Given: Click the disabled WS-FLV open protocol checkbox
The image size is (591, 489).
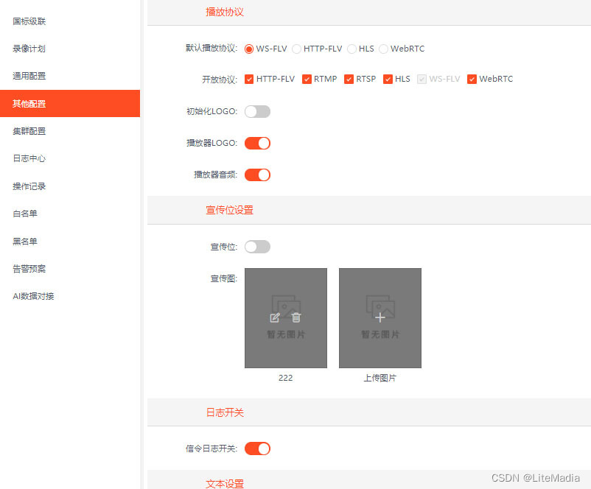Looking at the screenshot, I should (422, 79).
